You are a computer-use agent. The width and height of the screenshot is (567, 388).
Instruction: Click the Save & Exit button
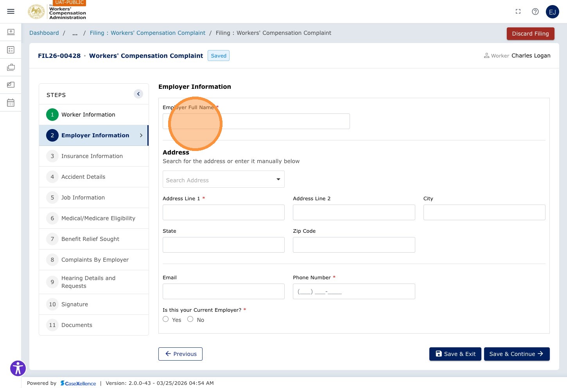pyautogui.click(x=455, y=354)
